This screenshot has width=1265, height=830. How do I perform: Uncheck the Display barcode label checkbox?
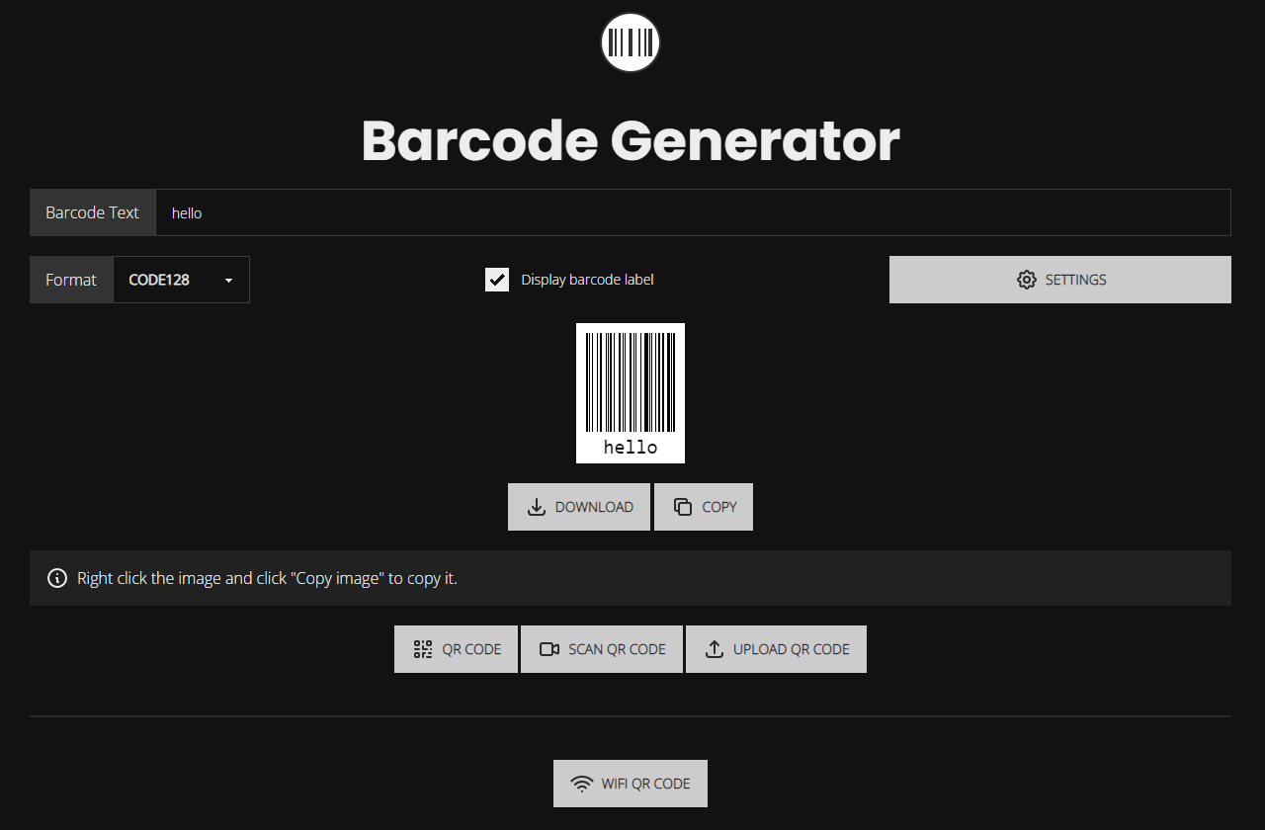[x=497, y=280]
